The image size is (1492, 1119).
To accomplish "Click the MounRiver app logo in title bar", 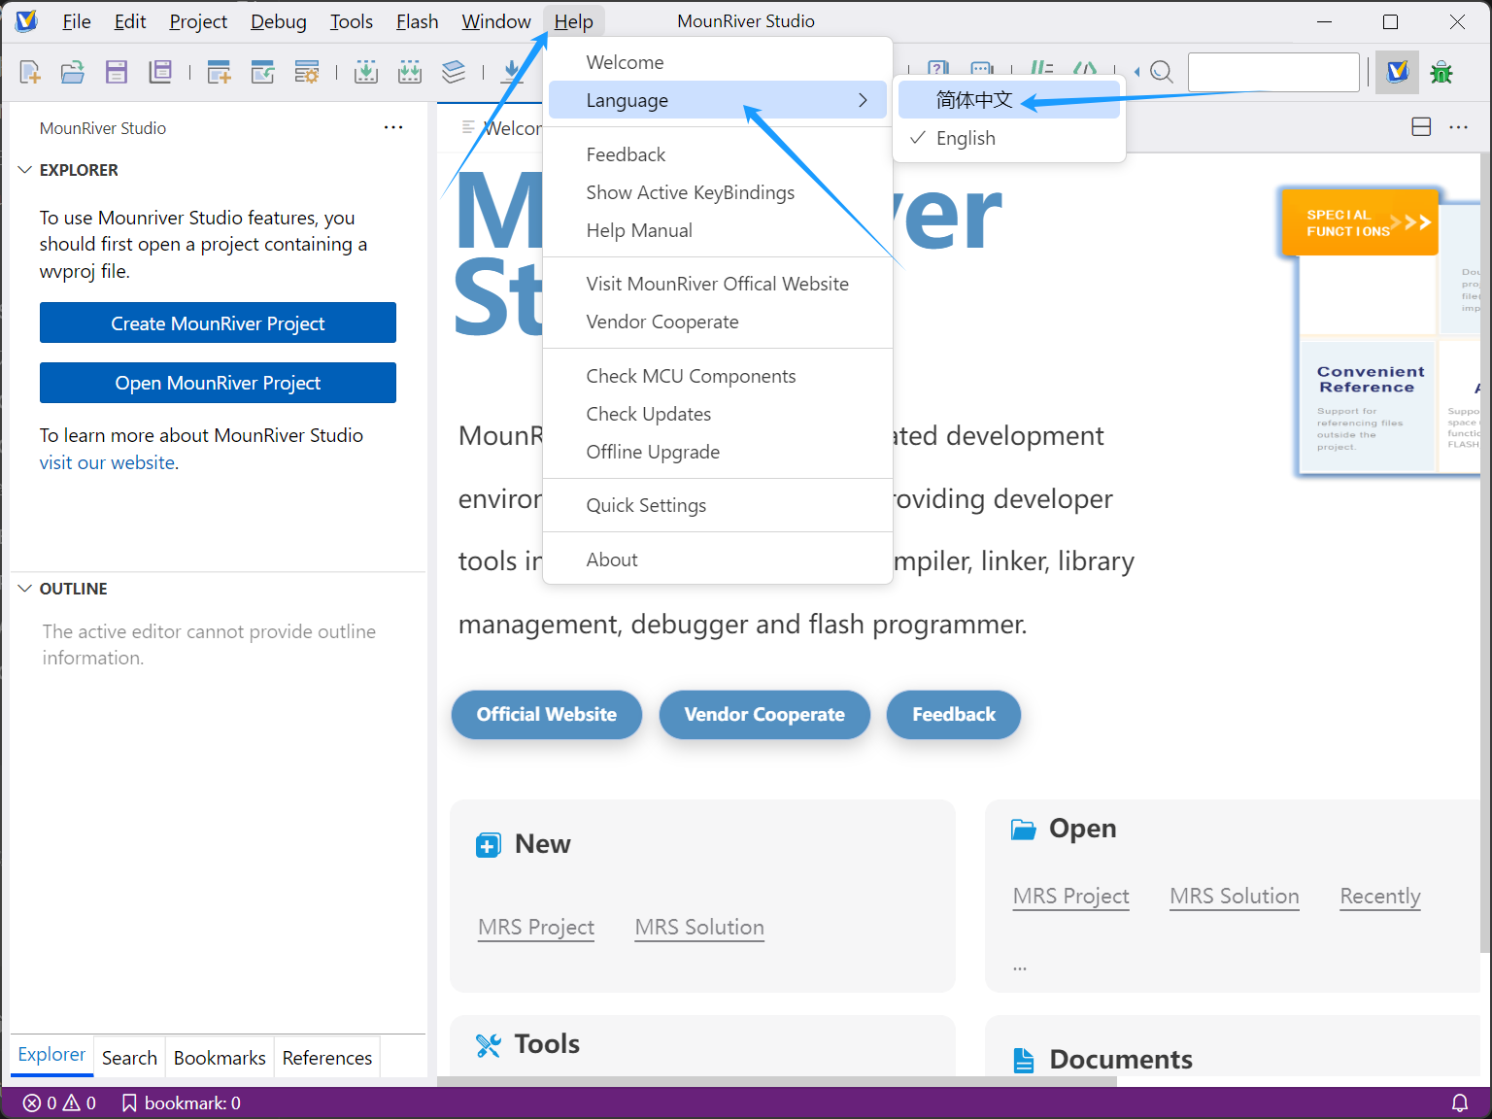I will pos(26,20).
